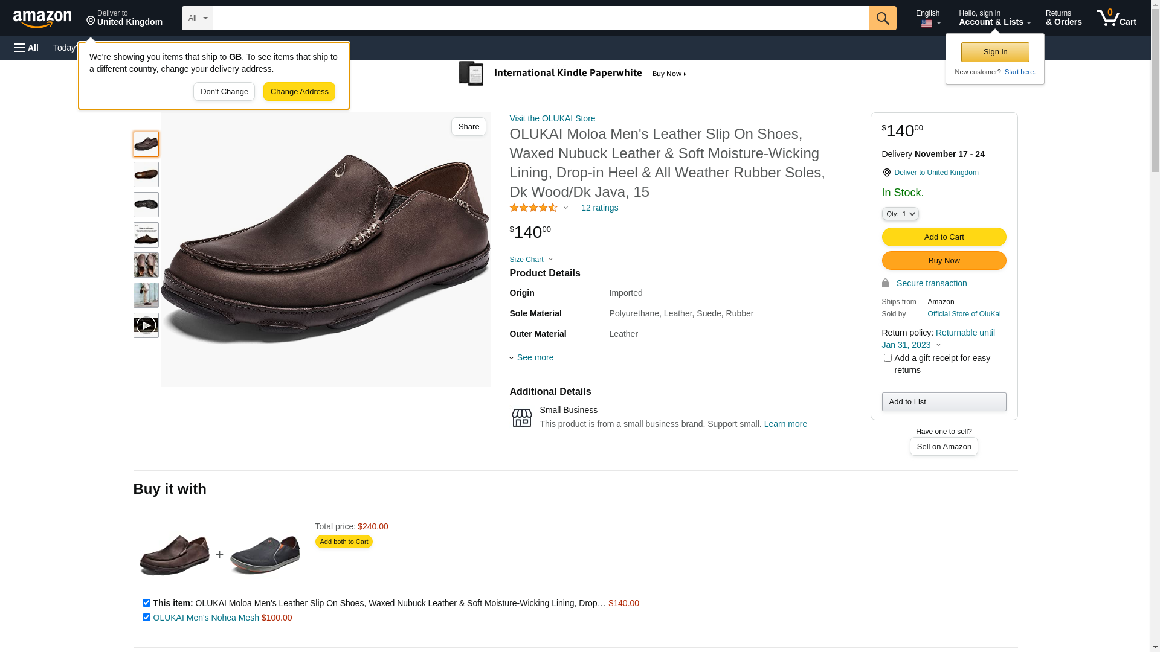The image size is (1160, 652).
Task: Open the search category All dropdown
Action: (x=198, y=18)
